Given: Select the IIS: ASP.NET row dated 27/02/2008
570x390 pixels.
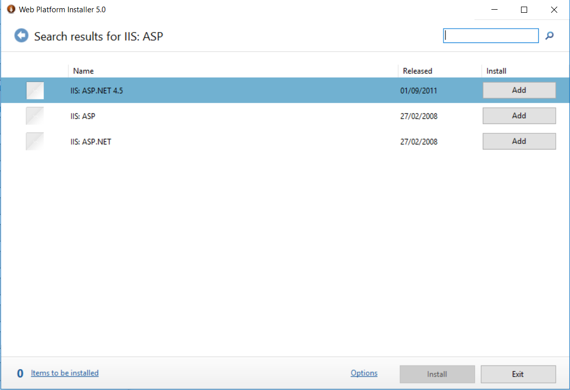Looking at the screenshot, I should pos(91,142).
